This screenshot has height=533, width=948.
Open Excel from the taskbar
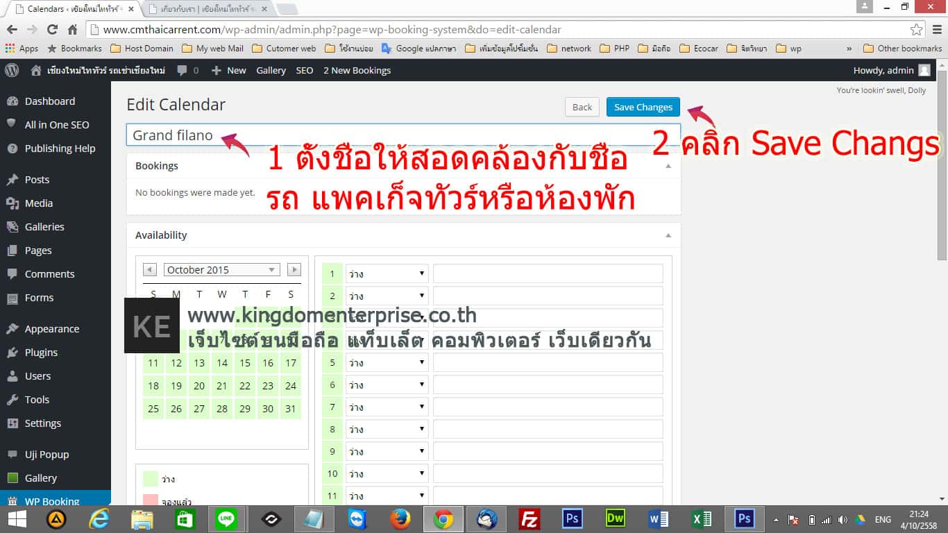[702, 519]
